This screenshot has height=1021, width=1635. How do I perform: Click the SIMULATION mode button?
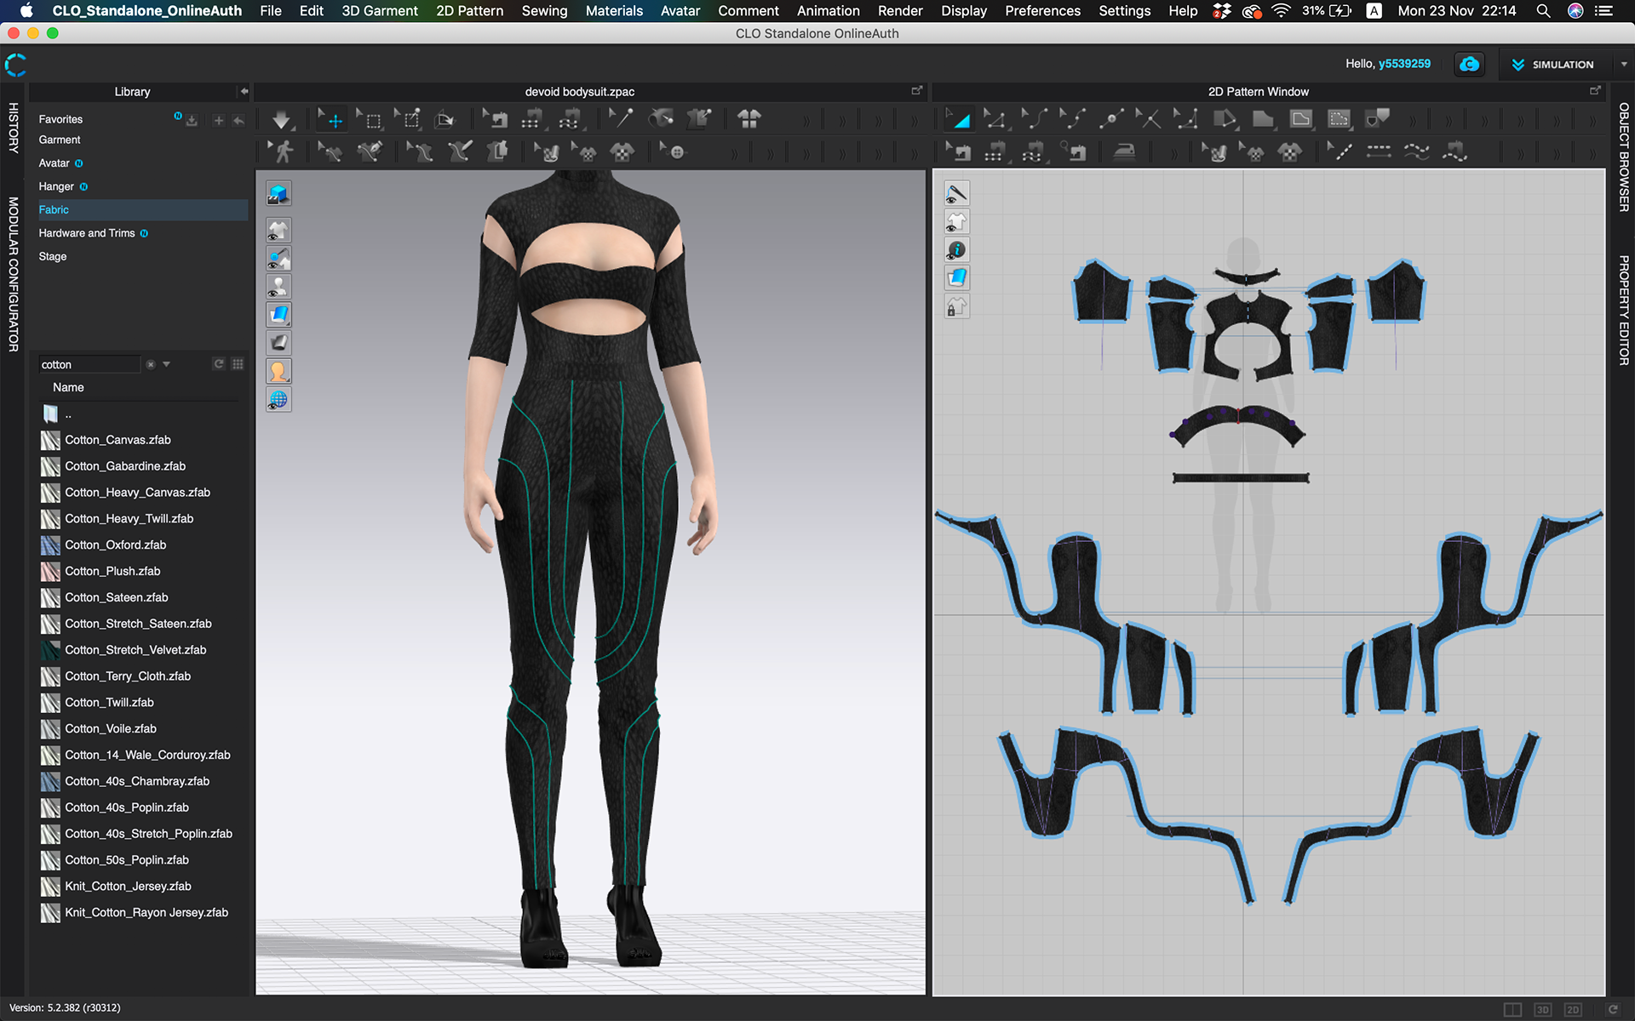coord(1553,65)
